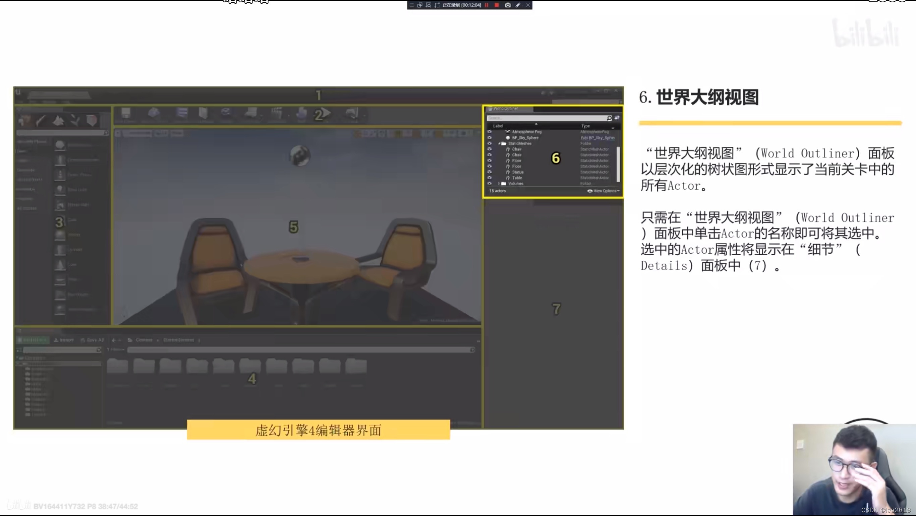The height and width of the screenshot is (516, 916).
Task: Select the Place mode icon
Action: coord(24,121)
